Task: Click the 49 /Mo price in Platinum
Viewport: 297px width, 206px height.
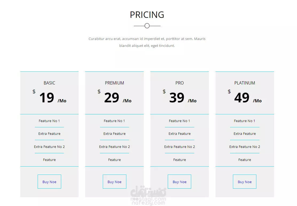Action: pos(248,98)
